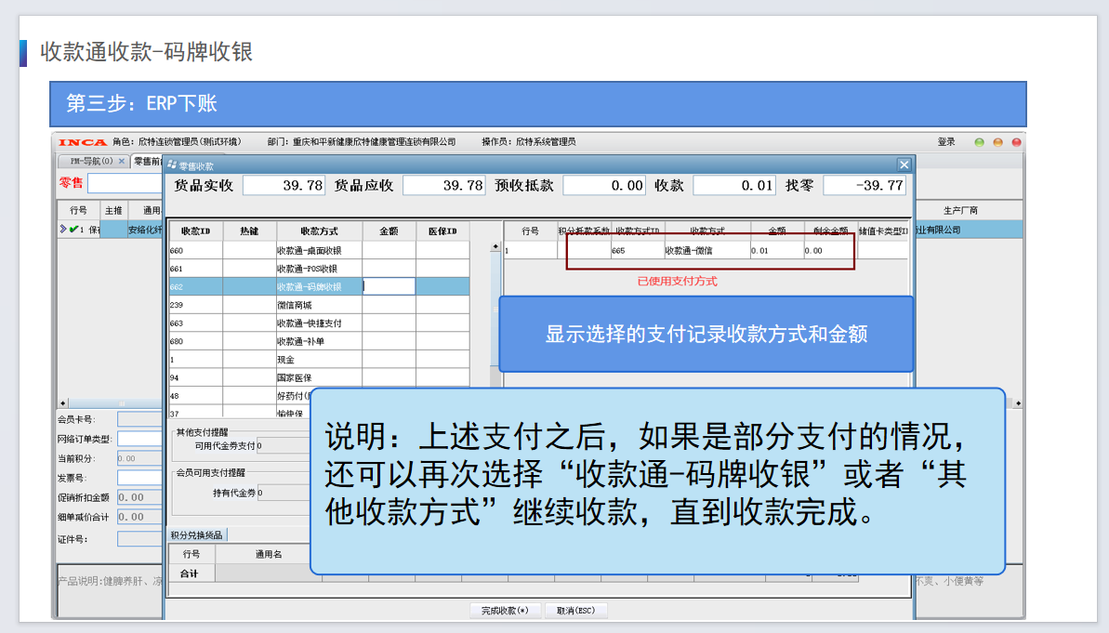
Task: Click the orange circle window button
Action: click(x=998, y=142)
